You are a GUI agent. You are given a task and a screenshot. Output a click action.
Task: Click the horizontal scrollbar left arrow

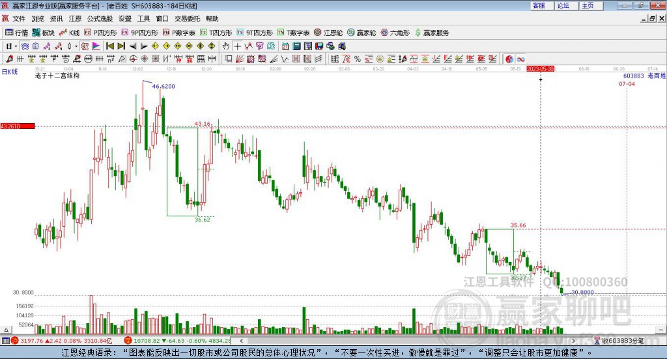[241, 341]
